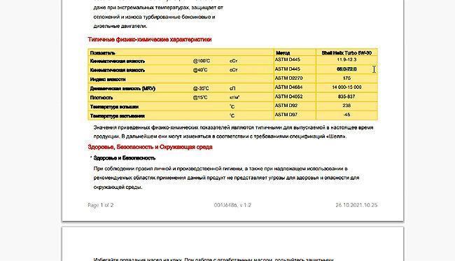Click the document code '001J6486, v 1.2'
This screenshot has width=455, height=261.
232,205
